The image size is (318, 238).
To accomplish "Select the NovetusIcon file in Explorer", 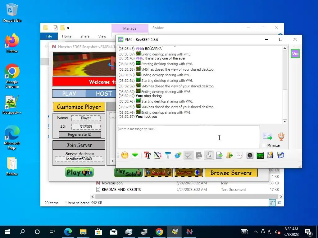I will (x=112, y=183).
